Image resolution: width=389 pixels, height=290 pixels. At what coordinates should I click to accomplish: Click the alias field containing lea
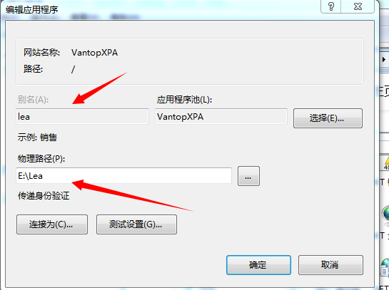pyautogui.click(x=82, y=116)
